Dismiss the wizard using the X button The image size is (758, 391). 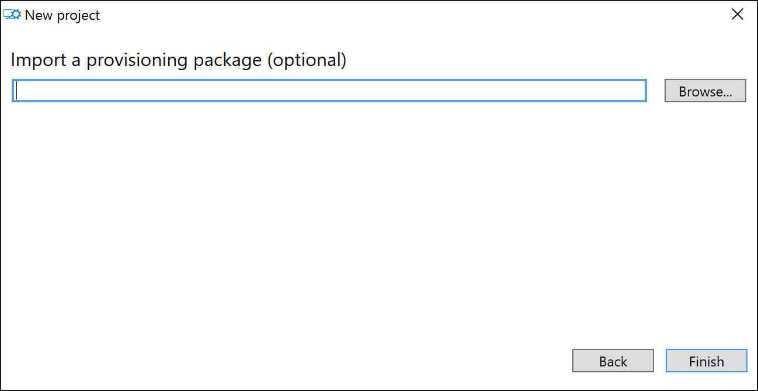(738, 15)
